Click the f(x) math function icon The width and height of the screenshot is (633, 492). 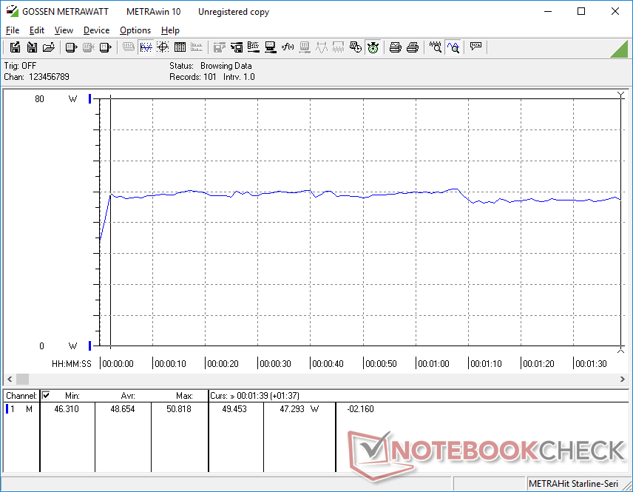[x=288, y=47]
